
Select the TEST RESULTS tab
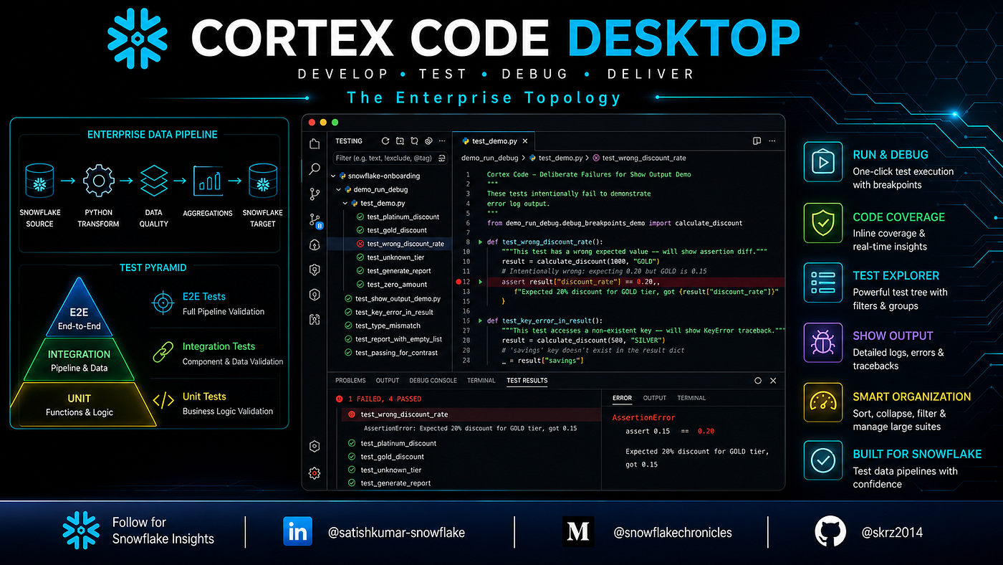(x=527, y=381)
